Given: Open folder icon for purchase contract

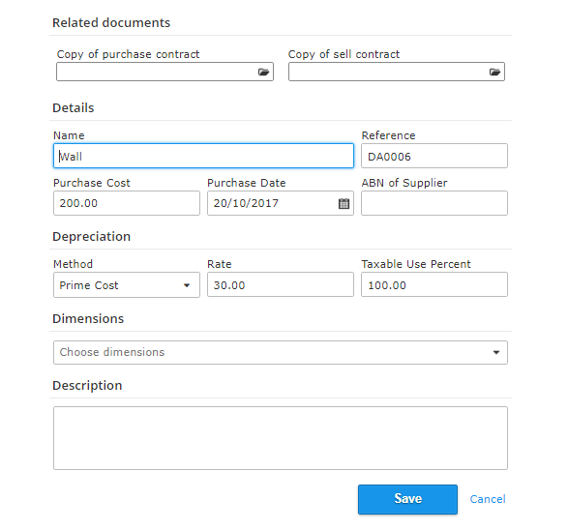Looking at the screenshot, I should click(x=263, y=72).
